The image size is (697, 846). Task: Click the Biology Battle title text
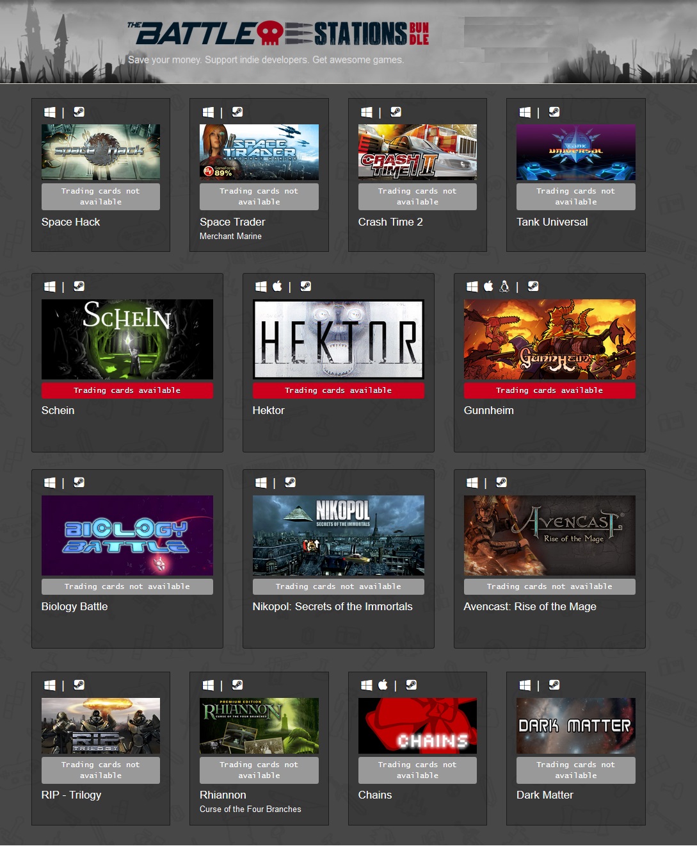click(x=75, y=606)
